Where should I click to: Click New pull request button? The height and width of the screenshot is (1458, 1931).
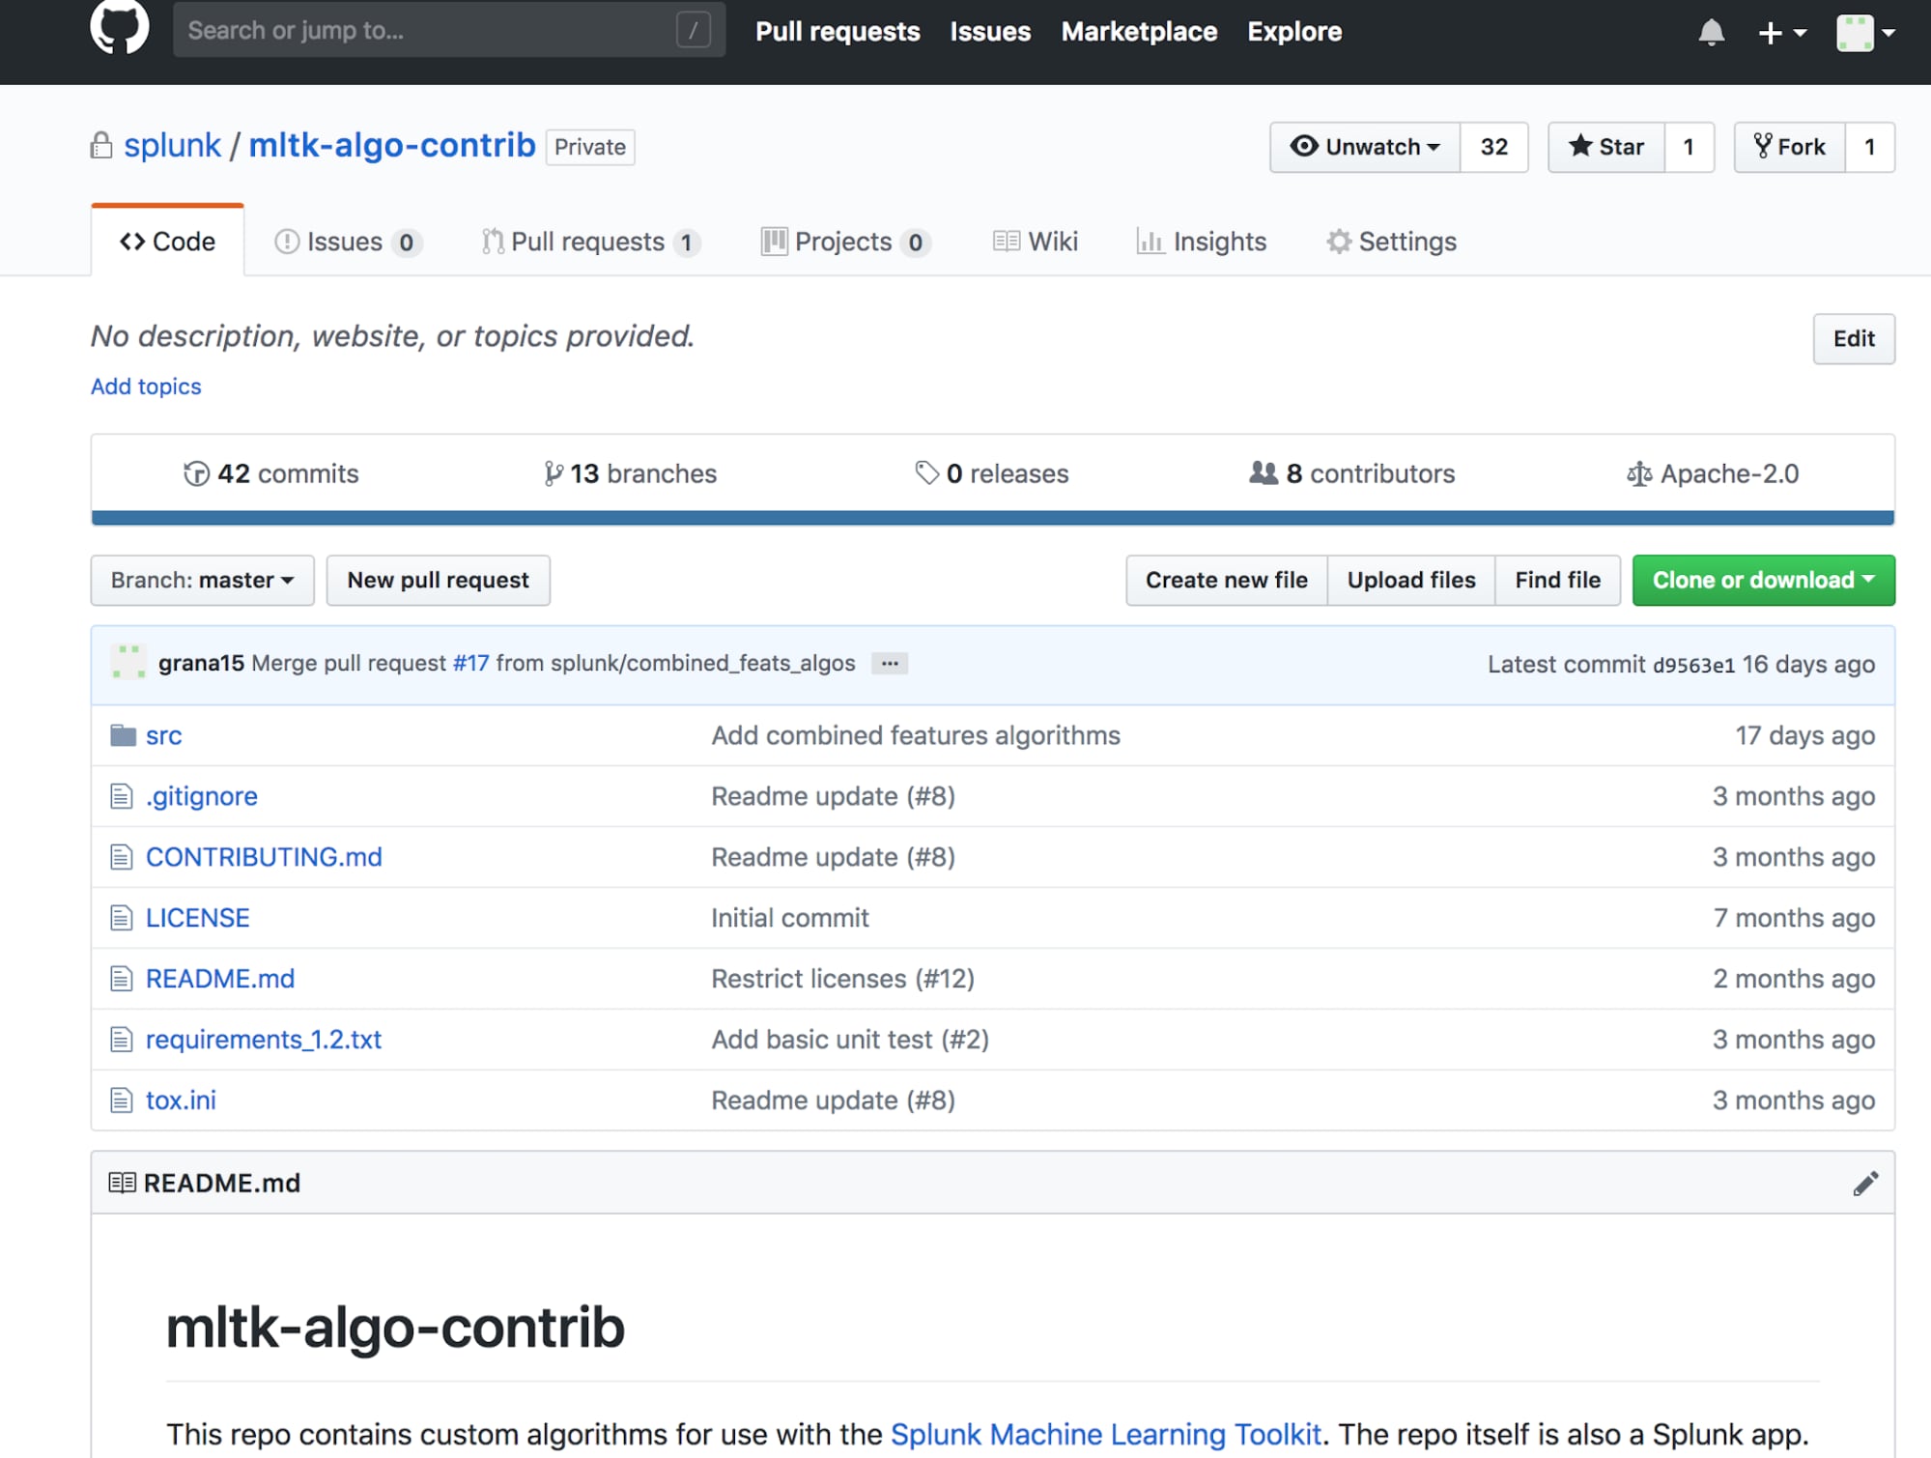tap(439, 581)
